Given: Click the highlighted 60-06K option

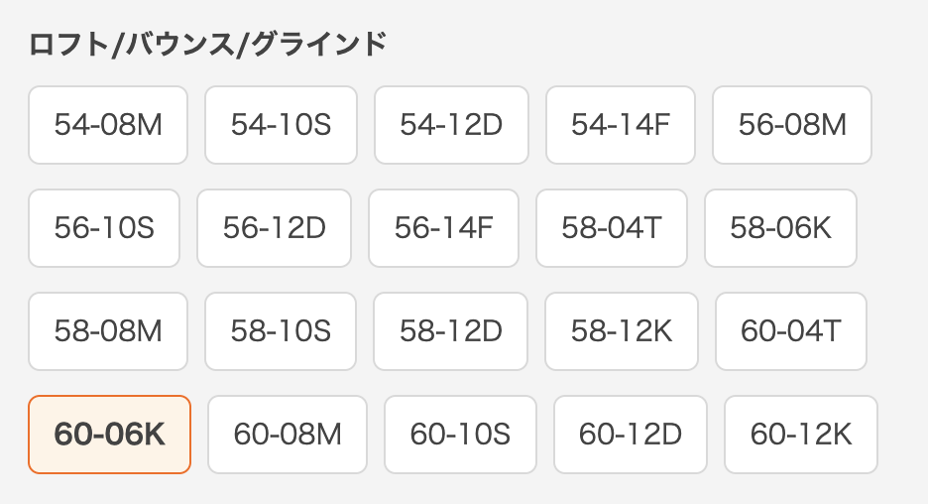Looking at the screenshot, I should pyautogui.click(x=109, y=435).
